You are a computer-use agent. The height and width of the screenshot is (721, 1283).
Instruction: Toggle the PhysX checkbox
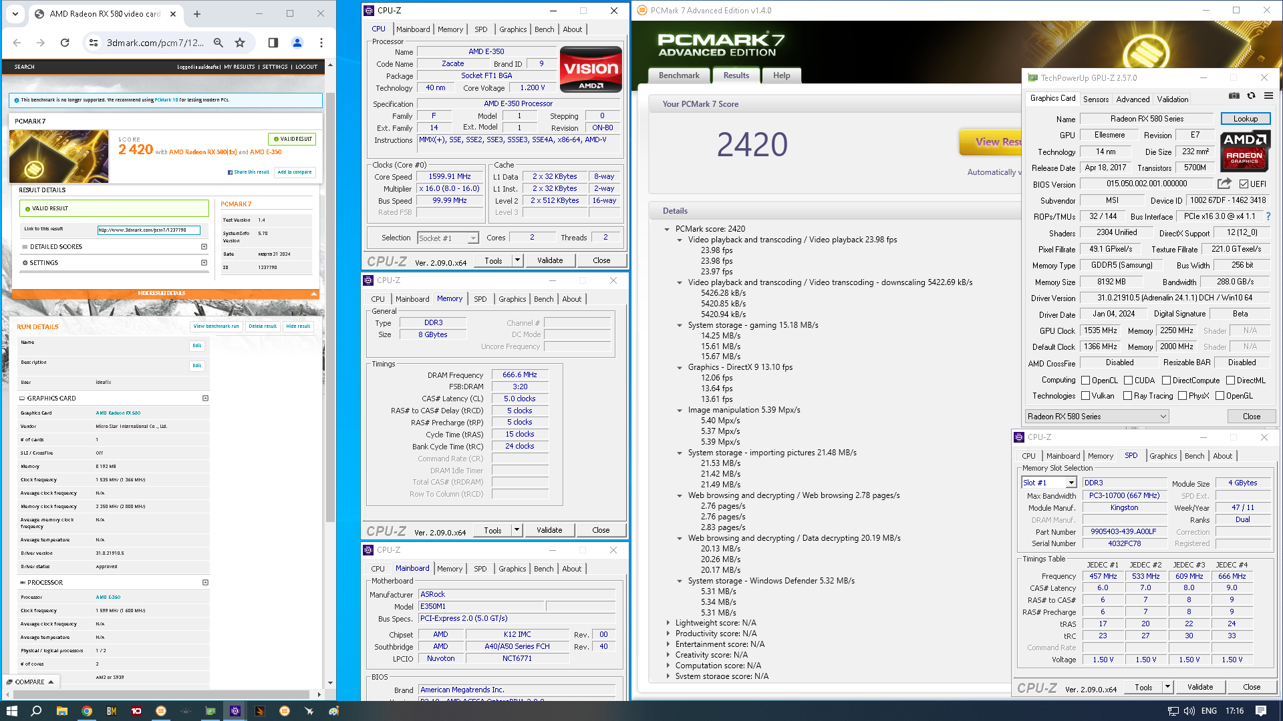[1182, 396]
